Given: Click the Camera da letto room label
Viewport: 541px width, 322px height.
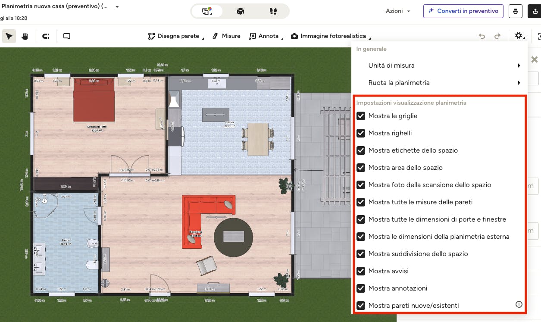Looking at the screenshot, I should [97, 127].
